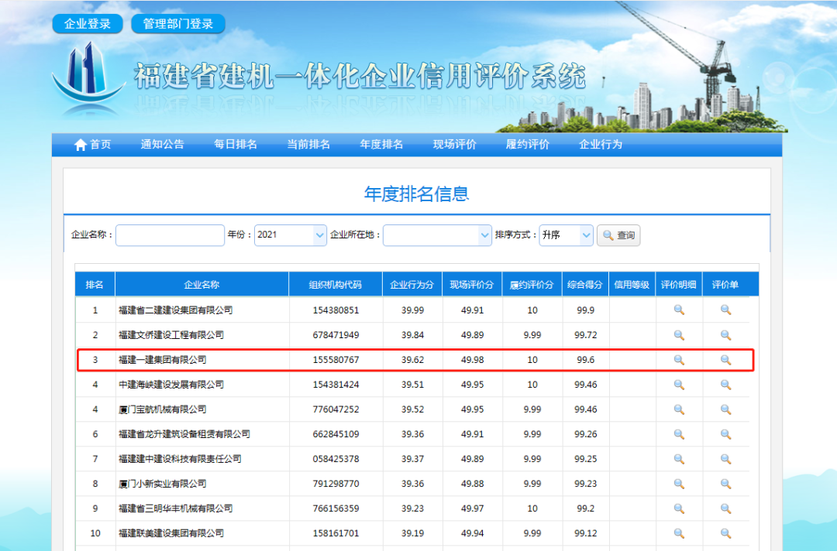
Task: Click the 管理部门登录 button
Action: click(178, 24)
